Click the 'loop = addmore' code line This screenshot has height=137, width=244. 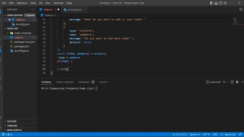69,57
